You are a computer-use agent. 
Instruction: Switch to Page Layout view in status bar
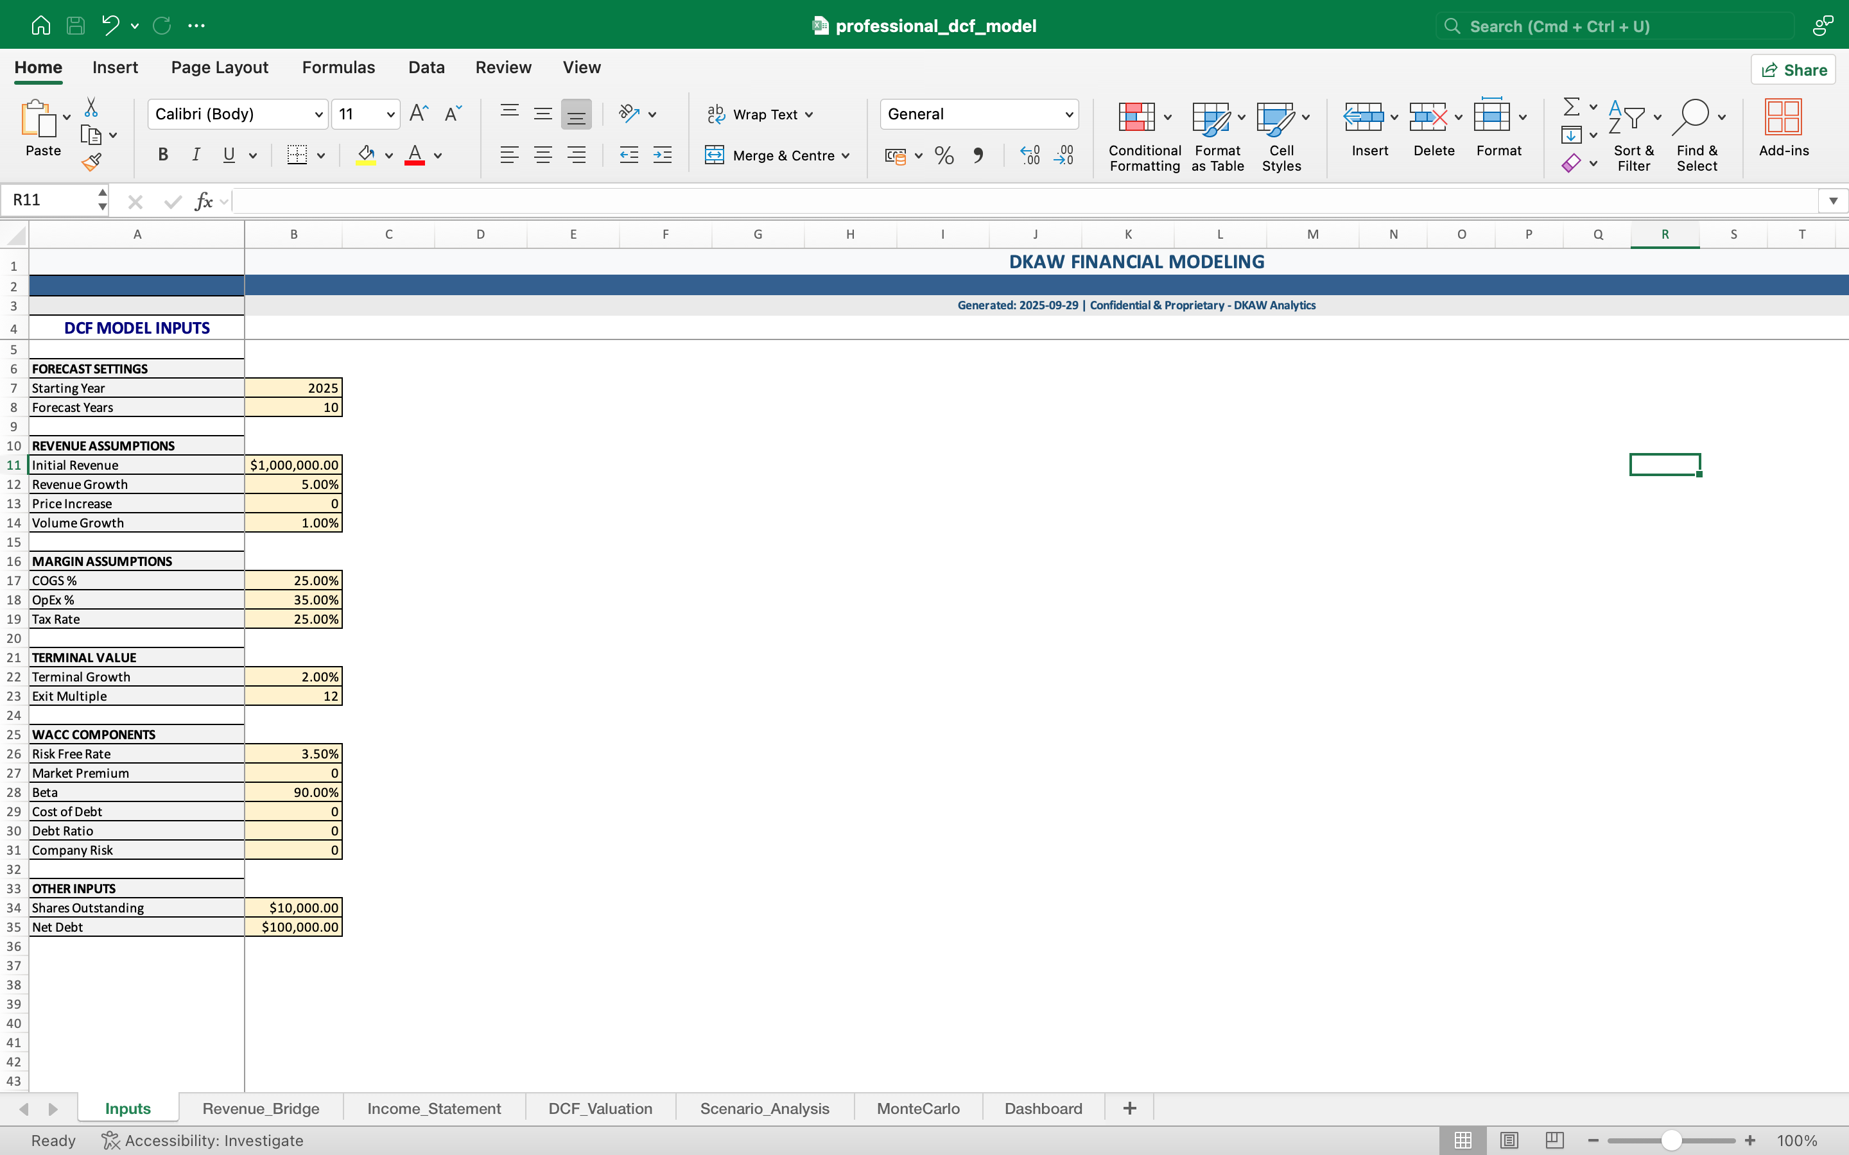pyautogui.click(x=1509, y=1140)
